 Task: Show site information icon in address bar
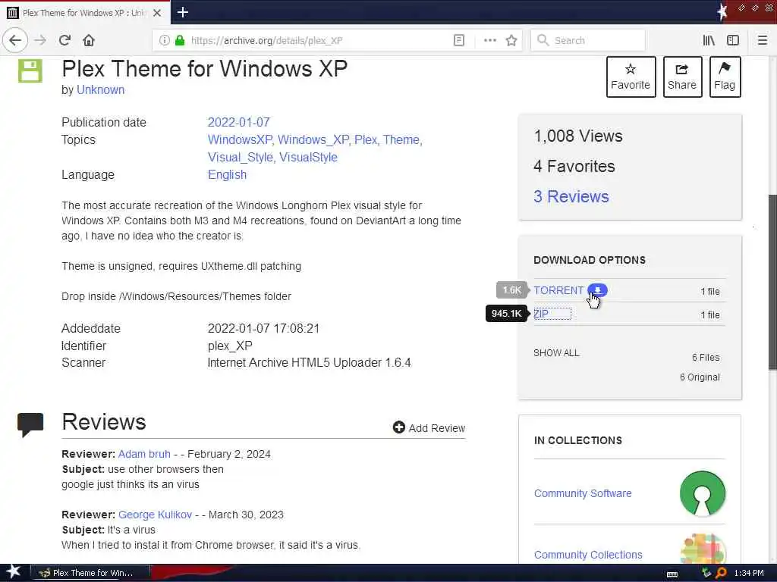164,40
